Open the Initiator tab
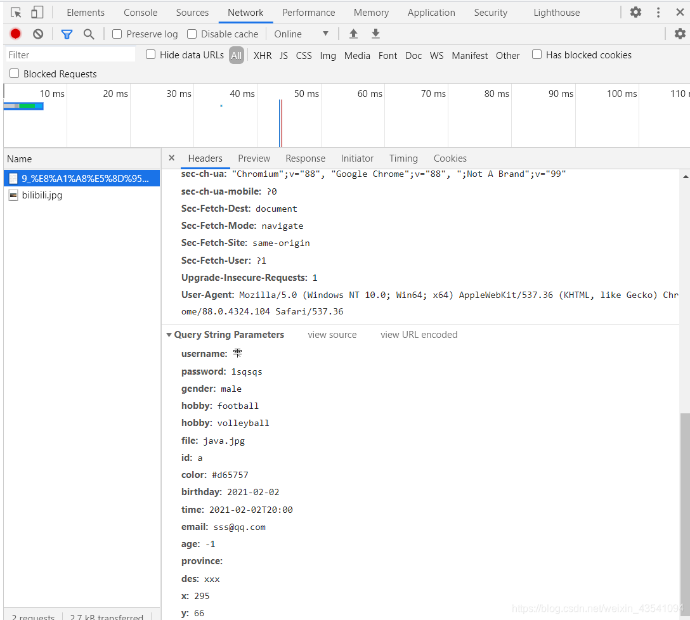Image resolution: width=690 pixels, height=620 pixels. (x=357, y=158)
